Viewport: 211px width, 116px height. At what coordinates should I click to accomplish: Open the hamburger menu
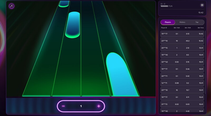tap(202, 5)
